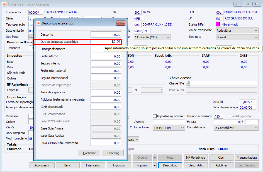Click the PIS/COFINS Não Destacado field

pos(106,143)
